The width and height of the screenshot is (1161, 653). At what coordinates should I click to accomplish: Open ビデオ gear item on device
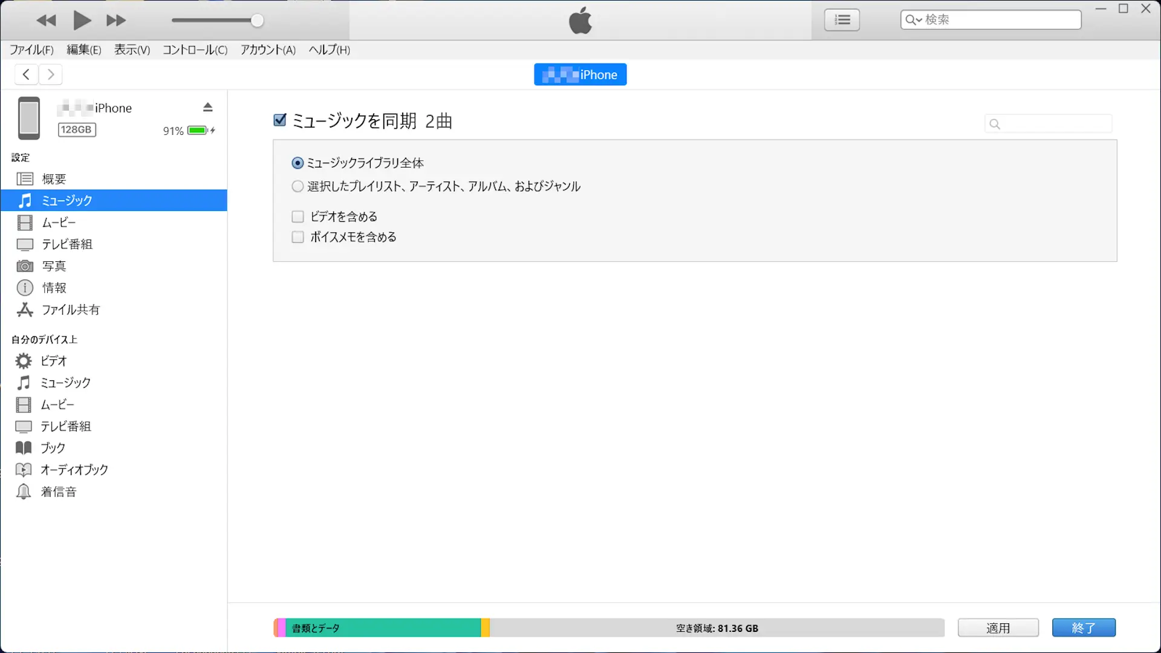[x=114, y=361]
